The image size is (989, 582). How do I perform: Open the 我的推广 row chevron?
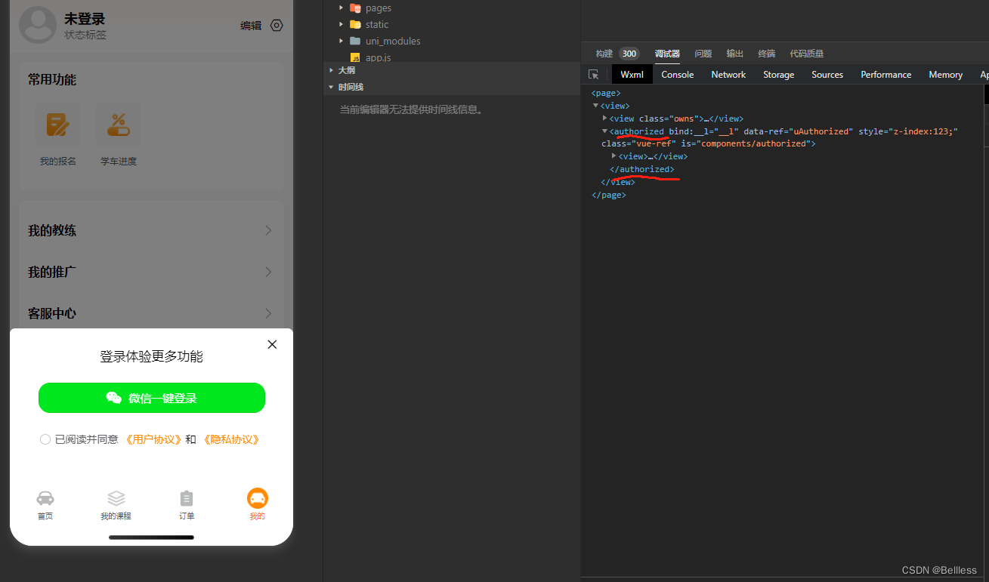268,272
